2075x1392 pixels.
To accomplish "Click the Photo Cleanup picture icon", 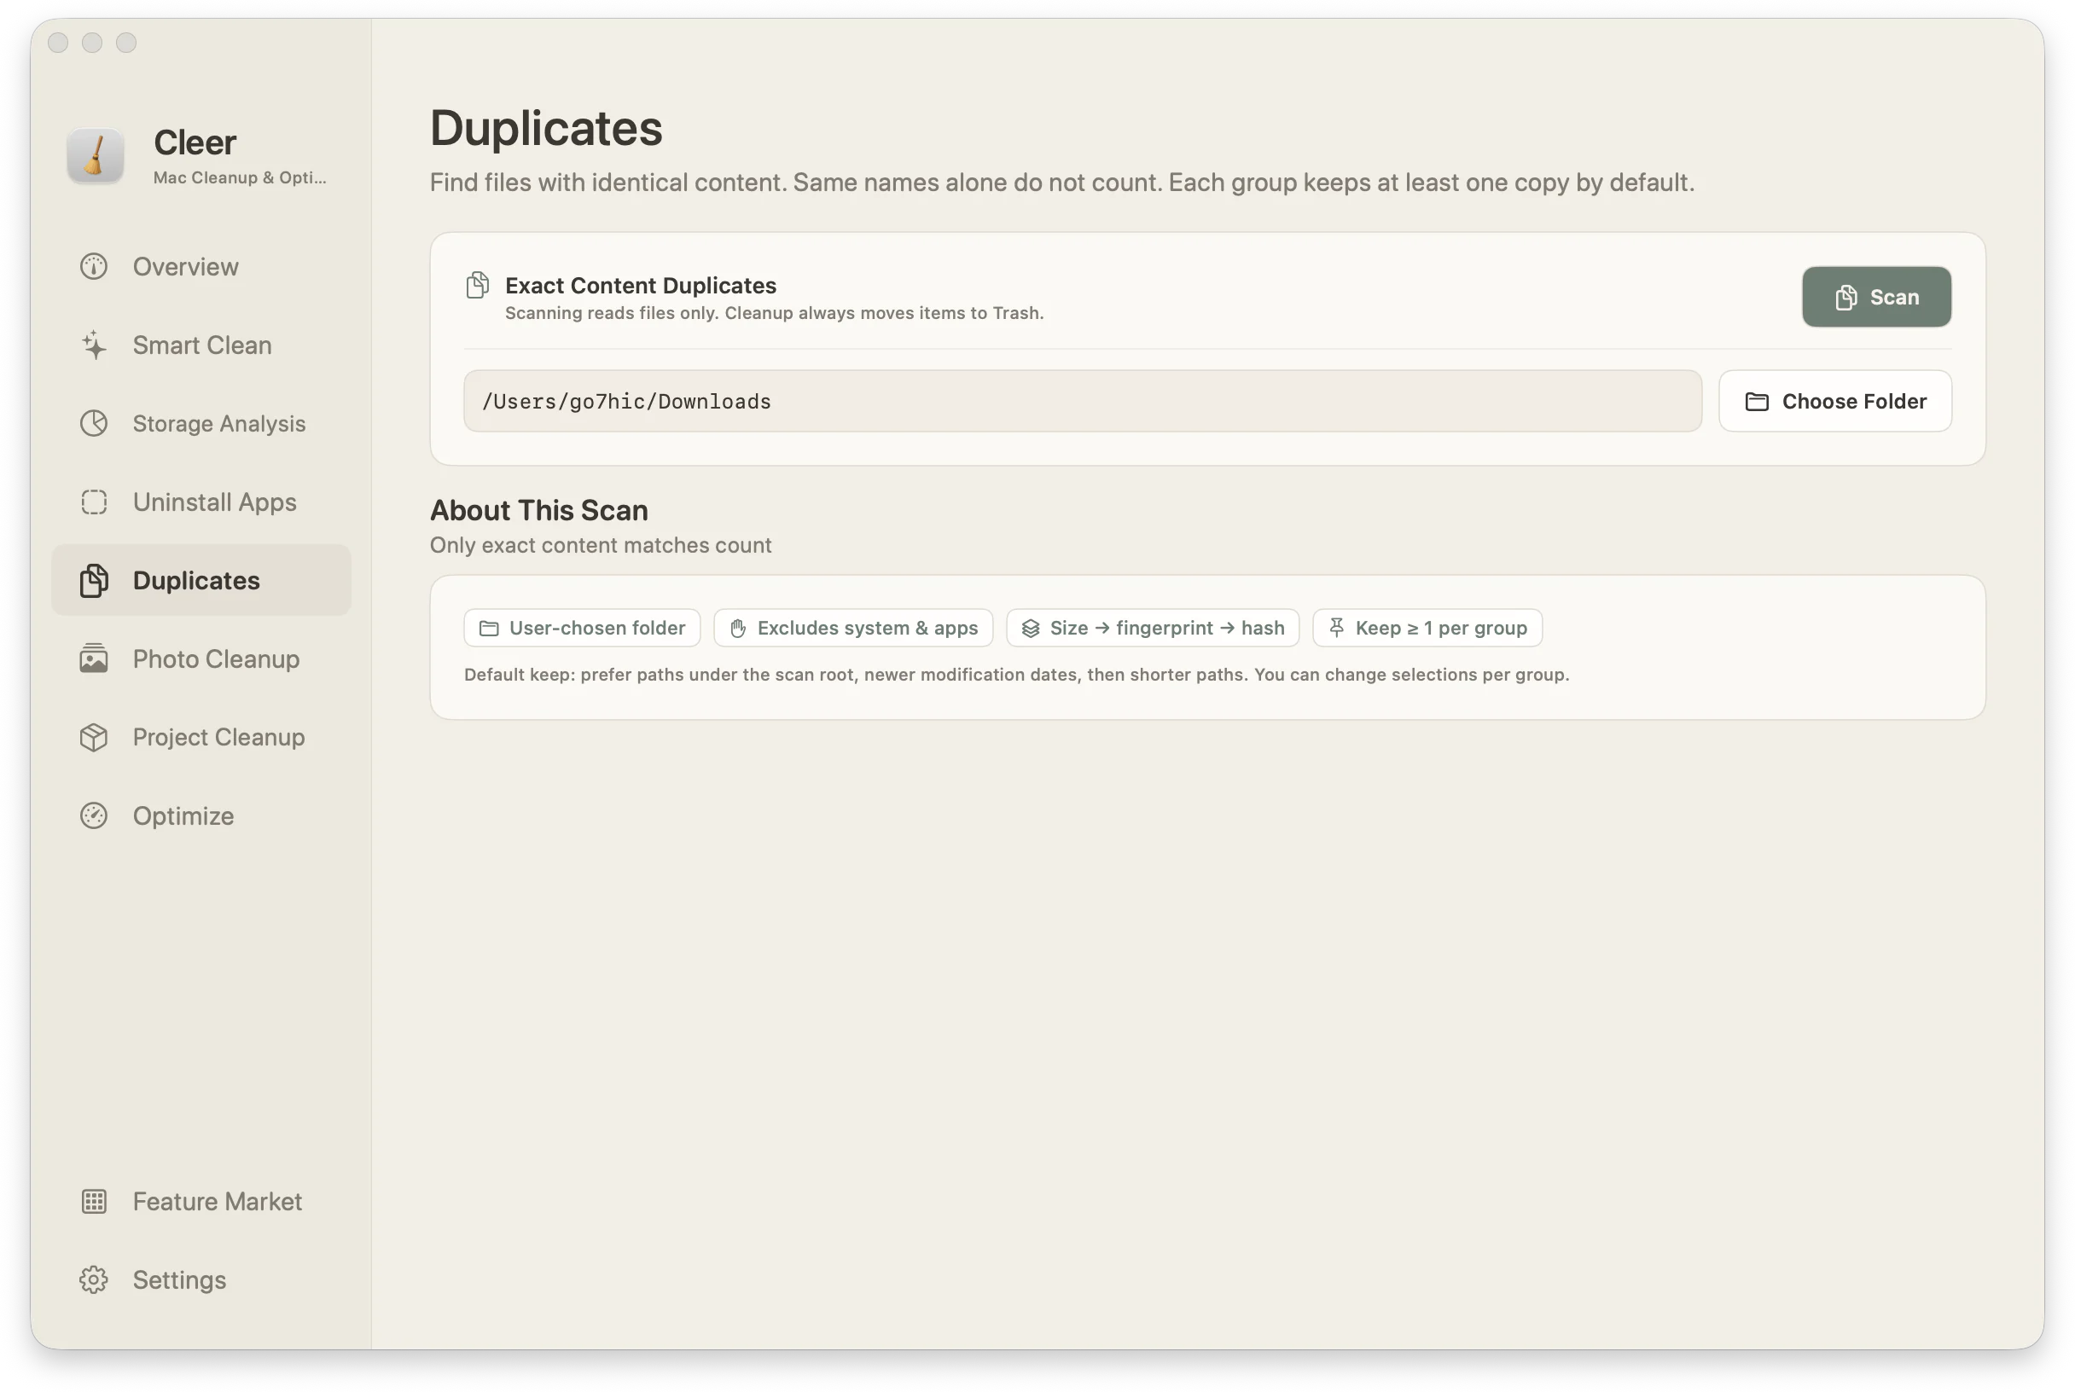I will 93,658.
